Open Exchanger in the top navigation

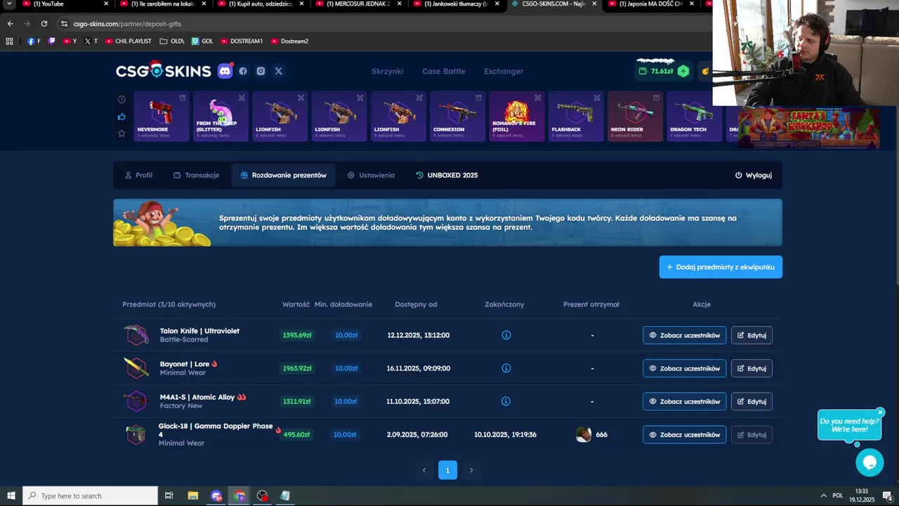click(504, 71)
